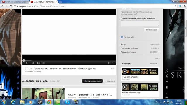The height and width of the screenshot is (105, 187).
Task: Open the Chrome wrench settings menu
Action: (x=184, y=6)
